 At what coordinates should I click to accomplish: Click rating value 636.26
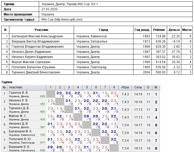point(160,41)
